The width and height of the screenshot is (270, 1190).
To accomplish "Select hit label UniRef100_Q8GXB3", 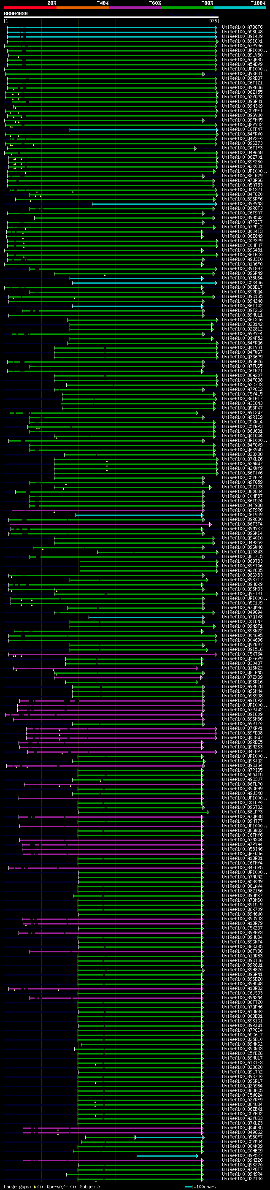I will tap(242, 576).
